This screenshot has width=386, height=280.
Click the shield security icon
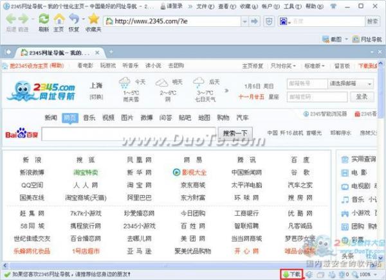[269, 21]
